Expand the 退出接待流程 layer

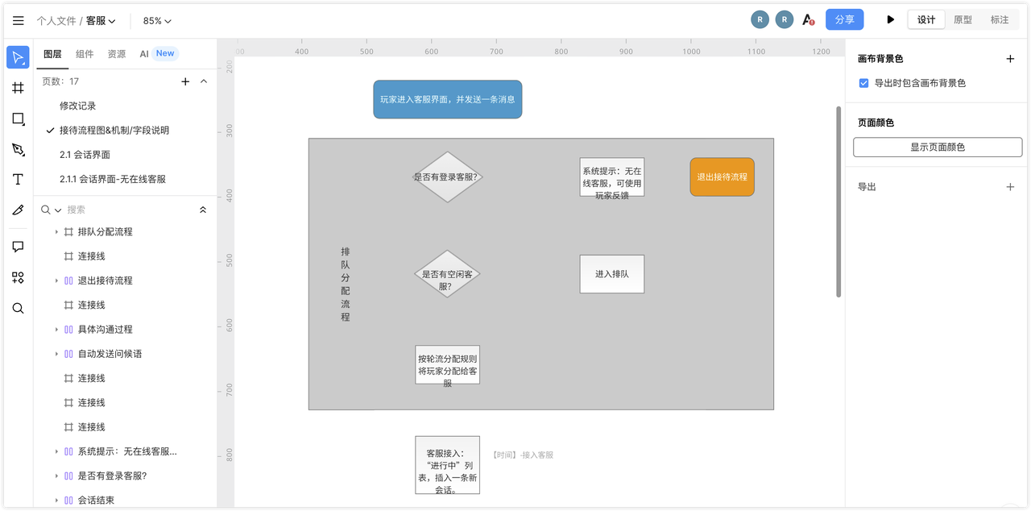(56, 280)
